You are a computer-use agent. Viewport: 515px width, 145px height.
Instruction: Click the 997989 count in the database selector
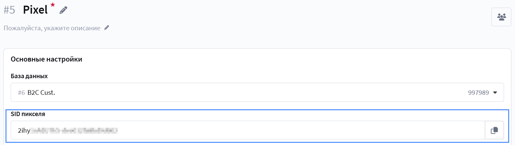coord(478,93)
